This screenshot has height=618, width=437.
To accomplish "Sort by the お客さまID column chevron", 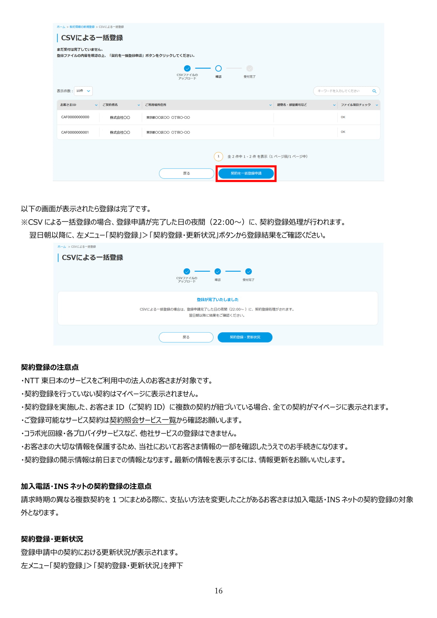I will pos(96,105).
